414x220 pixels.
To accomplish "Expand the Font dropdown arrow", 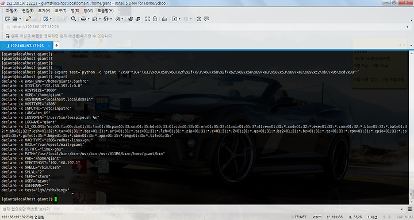I will tap(122, 19).
